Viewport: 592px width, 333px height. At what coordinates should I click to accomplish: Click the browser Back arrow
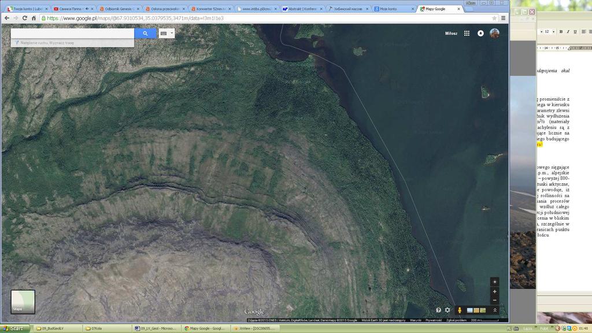click(x=6, y=18)
